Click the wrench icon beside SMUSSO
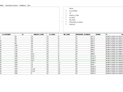 [66, 24]
